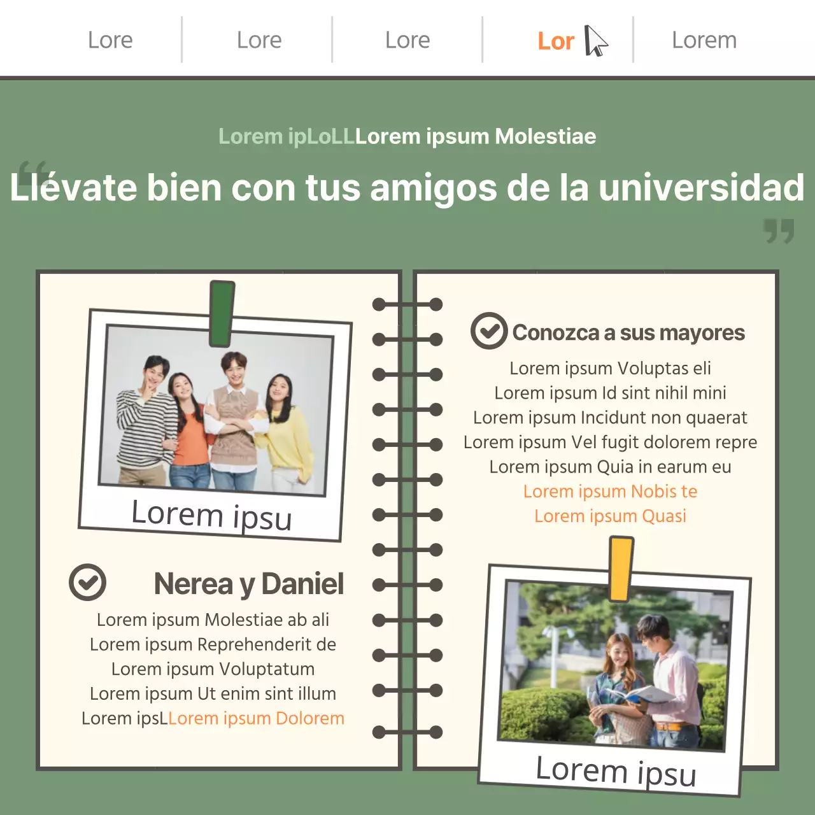This screenshot has width=815, height=815.
Task: Open the Lorem ipsum Dolorem link
Action: click(x=257, y=718)
